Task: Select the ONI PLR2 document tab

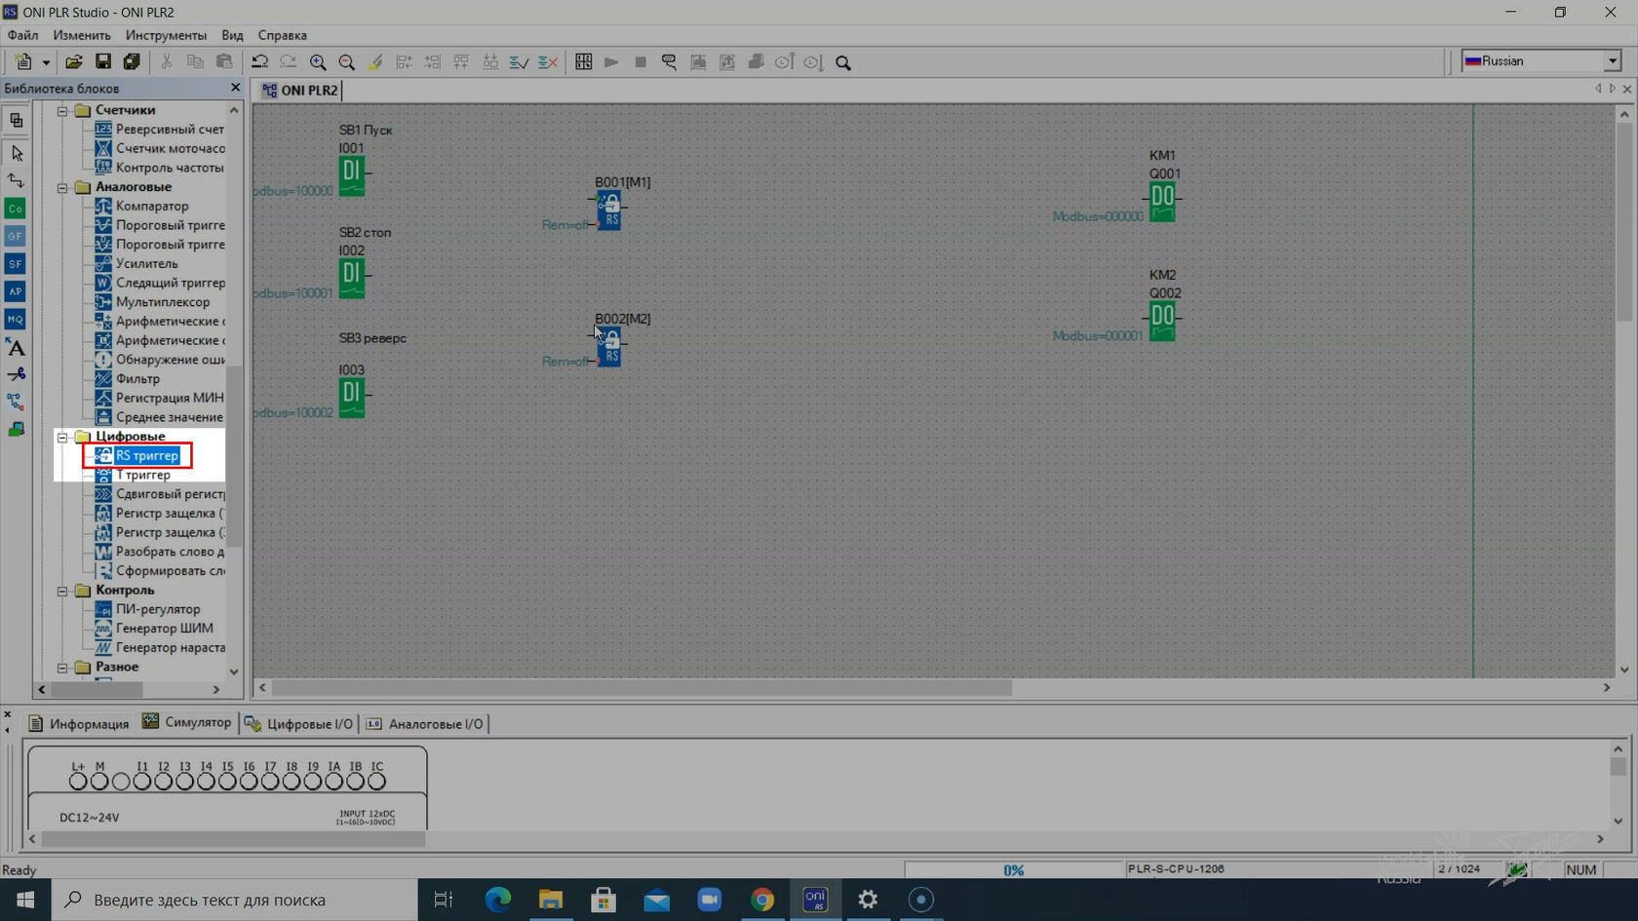Action: (300, 90)
